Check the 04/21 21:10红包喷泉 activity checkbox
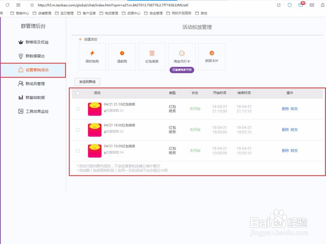The width and height of the screenshot is (326, 244). click(78, 109)
